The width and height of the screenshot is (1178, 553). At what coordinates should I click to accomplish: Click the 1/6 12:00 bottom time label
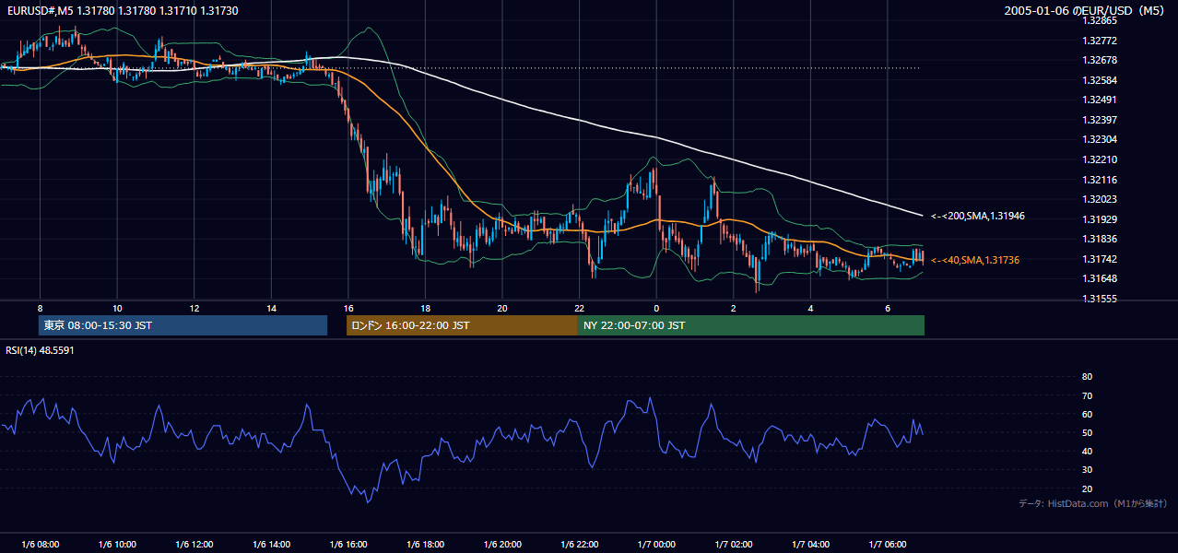[194, 545]
